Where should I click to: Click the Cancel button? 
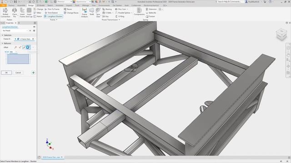pos(18,72)
